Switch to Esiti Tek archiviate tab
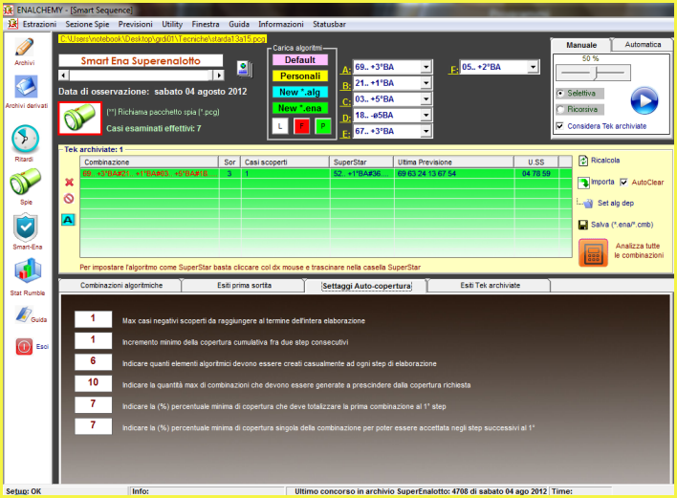677x498 pixels. (490, 285)
